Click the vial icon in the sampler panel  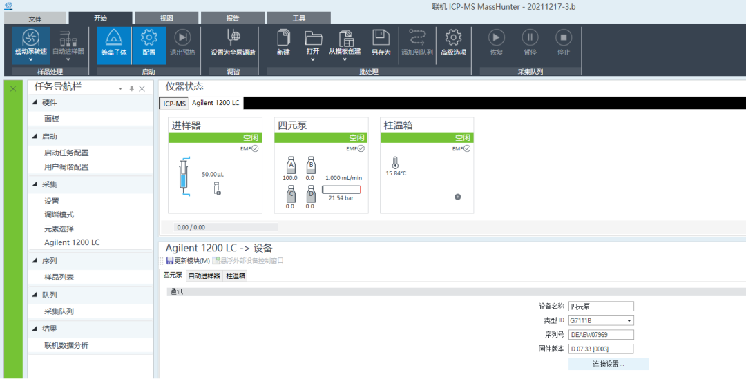coord(218,188)
